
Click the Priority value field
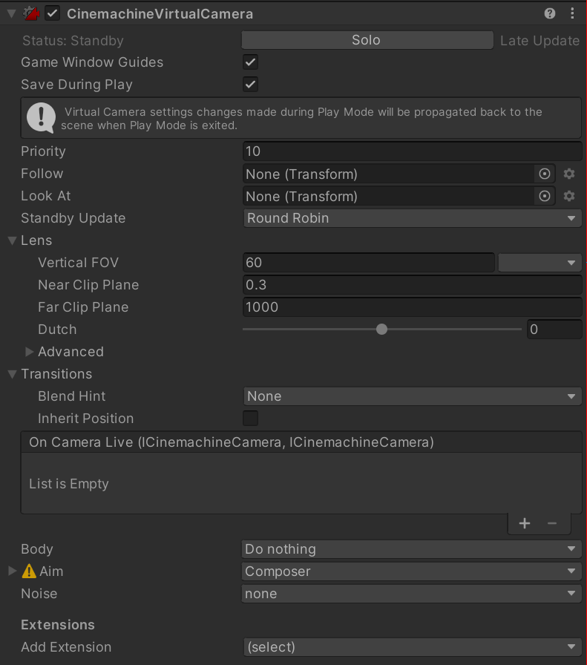(412, 151)
